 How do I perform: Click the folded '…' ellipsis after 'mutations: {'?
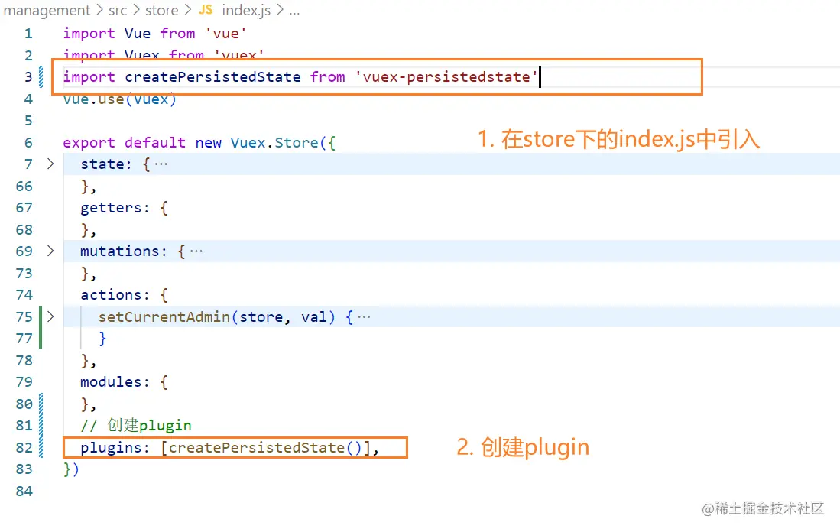tap(196, 251)
